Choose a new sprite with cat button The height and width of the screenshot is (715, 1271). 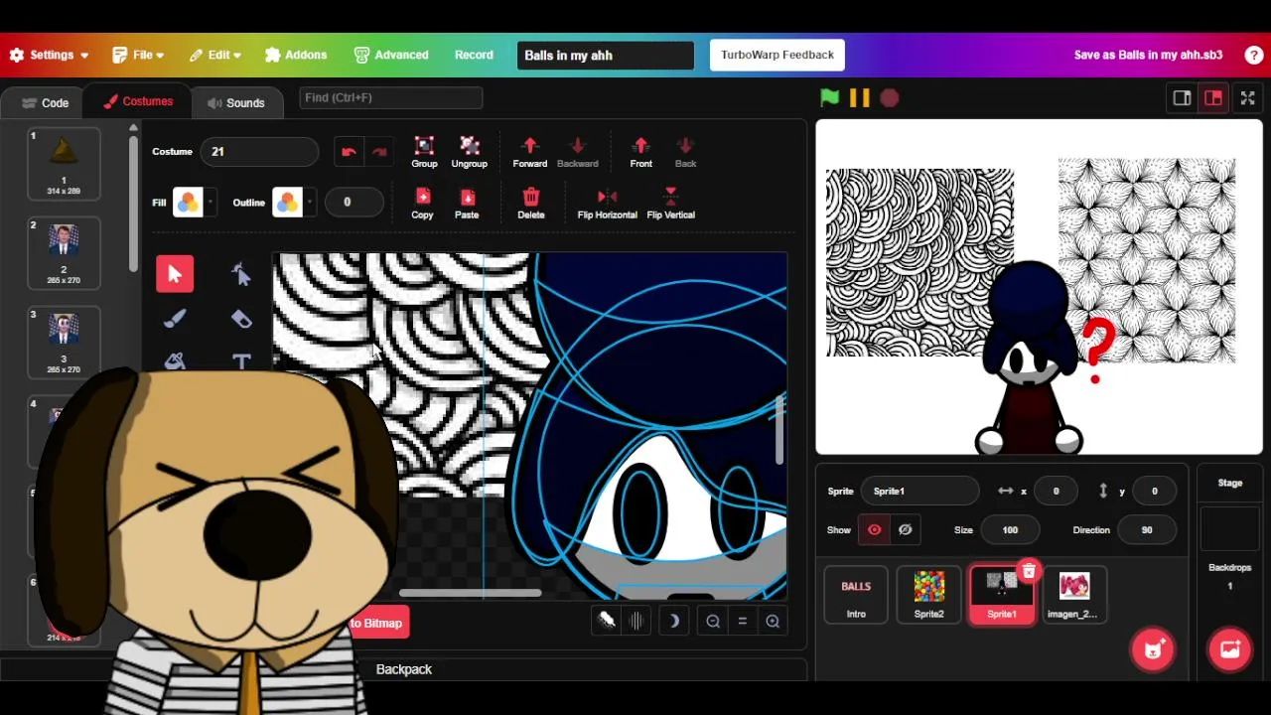pyautogui.click(x=1153, y=649)
